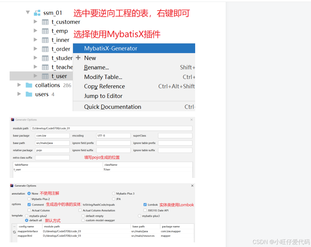The image size is (311, 247).
Task: Click the t_customer table icon
Action: coord(45,22)
